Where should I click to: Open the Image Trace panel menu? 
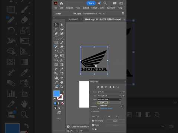click(125, 82)
